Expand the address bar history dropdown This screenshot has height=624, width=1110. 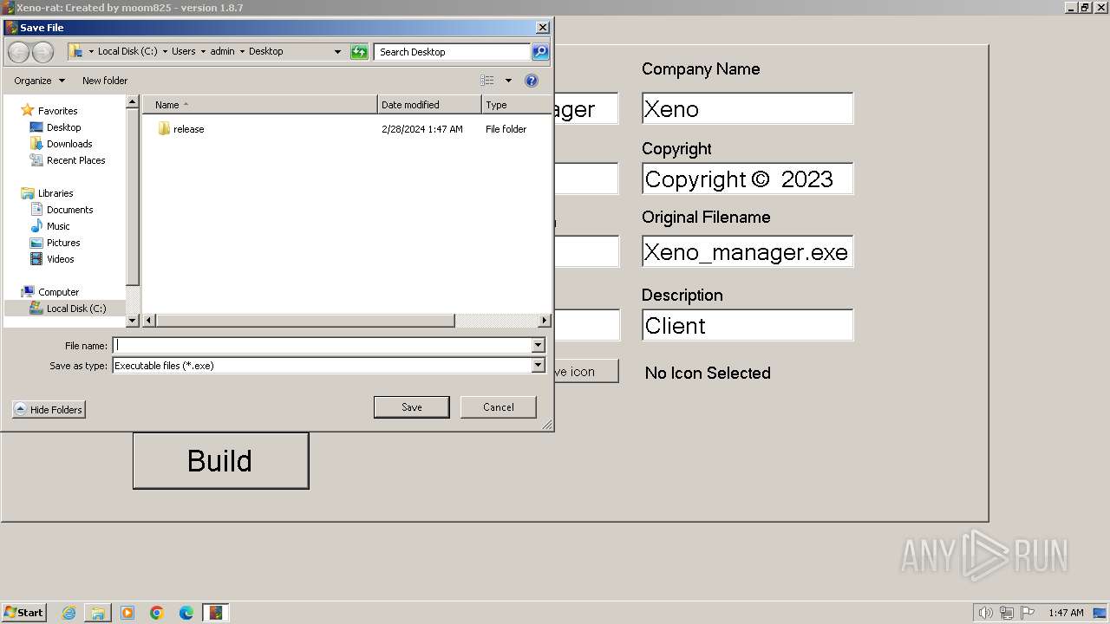tap(338, 52)
